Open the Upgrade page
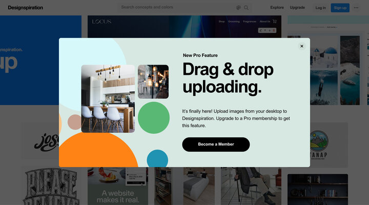This screenshot has width=369, height=205. (x=297, y=8)
